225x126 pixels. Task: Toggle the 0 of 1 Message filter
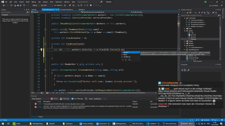pos(77,99)
